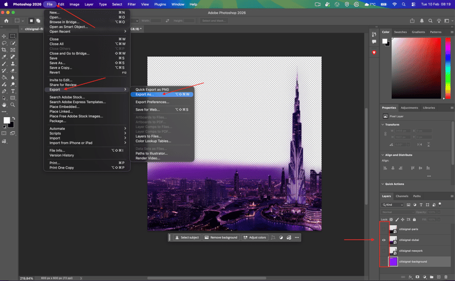The width and height of the screenshot is (455, 281).
Task: Select the Hand tool
Action: pyautogui.click(x=4, y=104)
